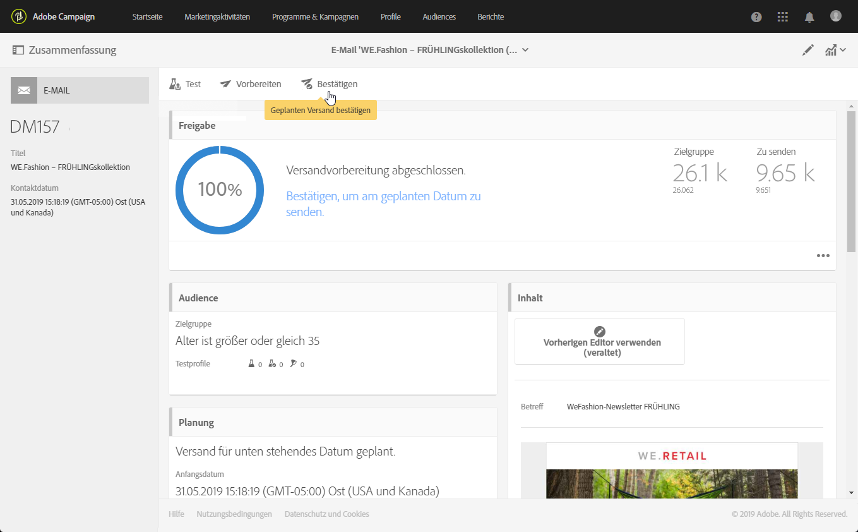Open Datenschutz und Cookies footer link
Image resolution: width=858 pixels, height=532 pixels.
click(x=327, y=514)
